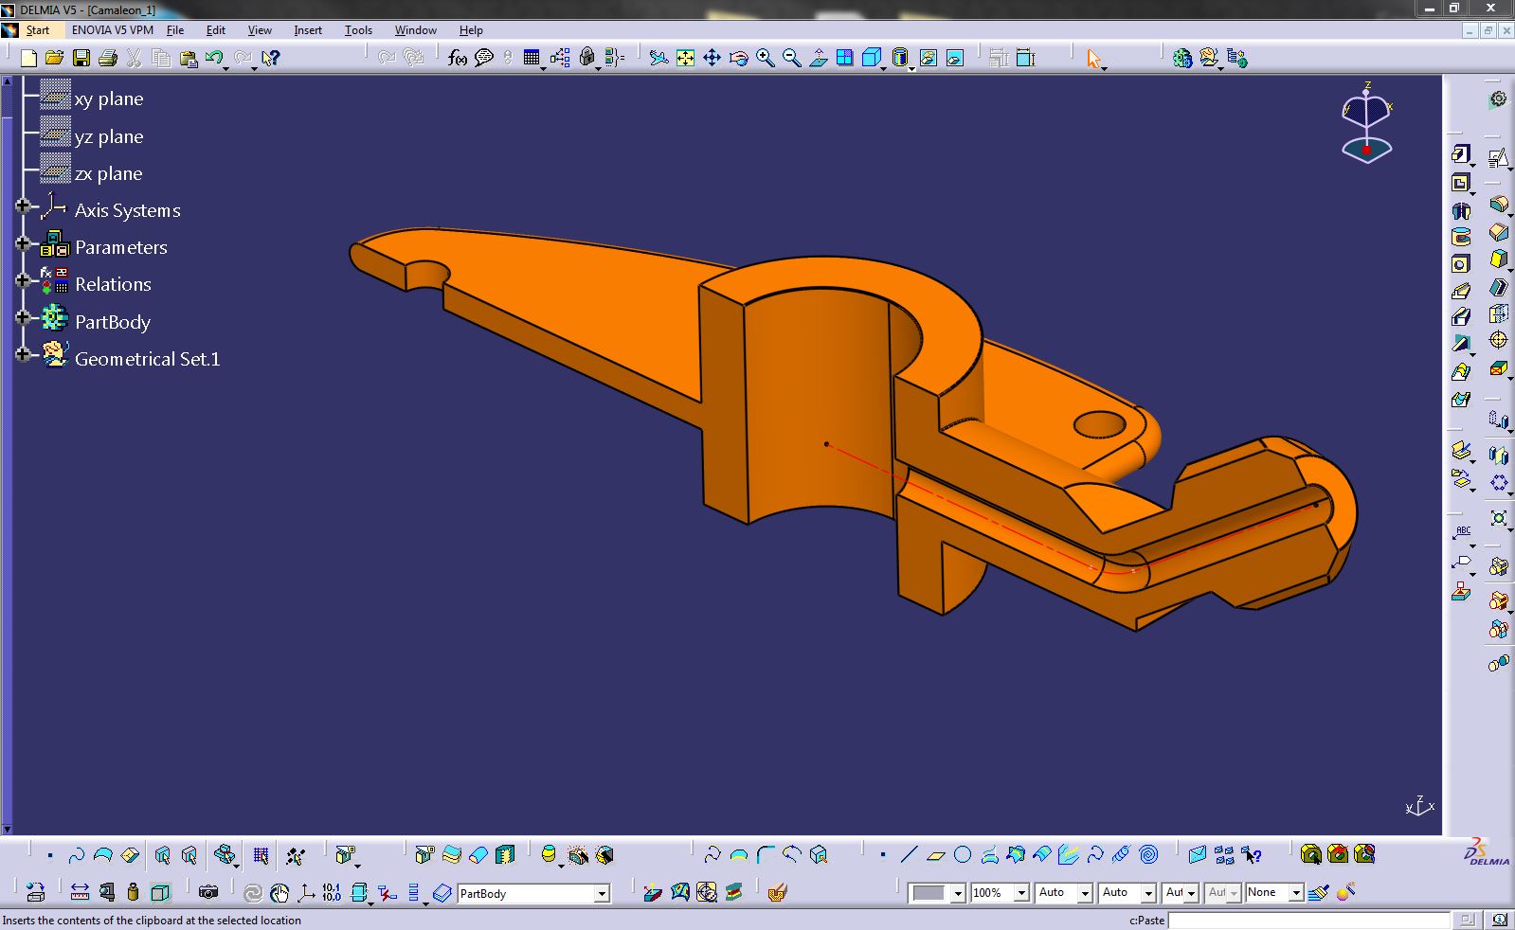1515x930 pixels.
Task: Toggle Hide/Show icon in view toolbar
Action: tap(928, 59)
